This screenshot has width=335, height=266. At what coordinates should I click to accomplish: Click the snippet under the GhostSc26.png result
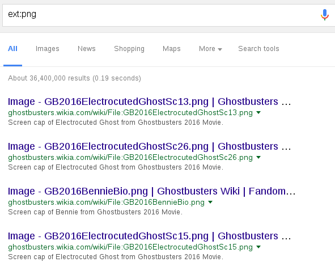pyautogui.click(x=116, y=167)
